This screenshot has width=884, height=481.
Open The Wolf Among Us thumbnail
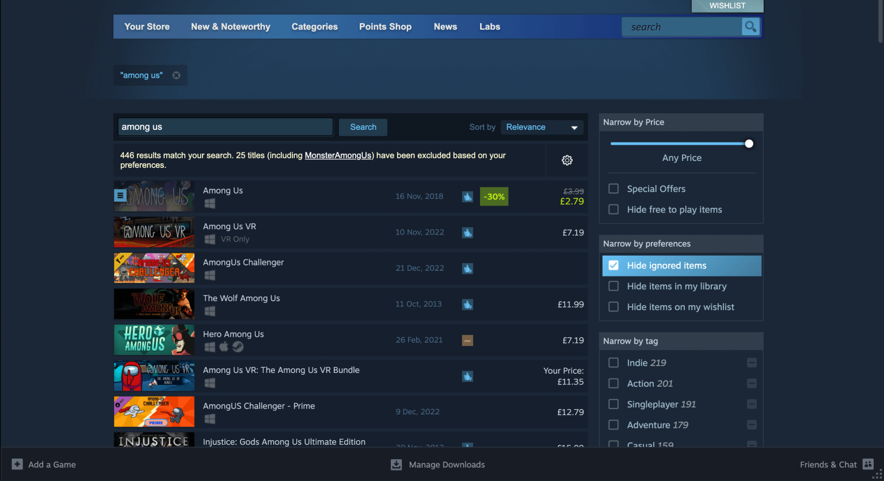pos(154,304)
